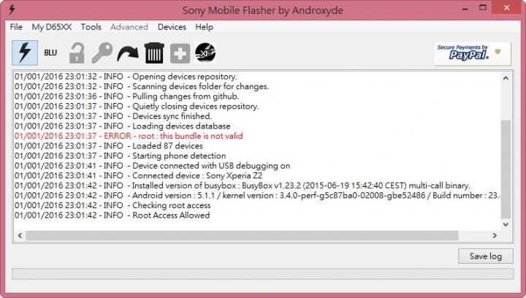Click the 'Checking root access' log line
Image resolution: width=526 pixels, height=298 pixels.
113,205
